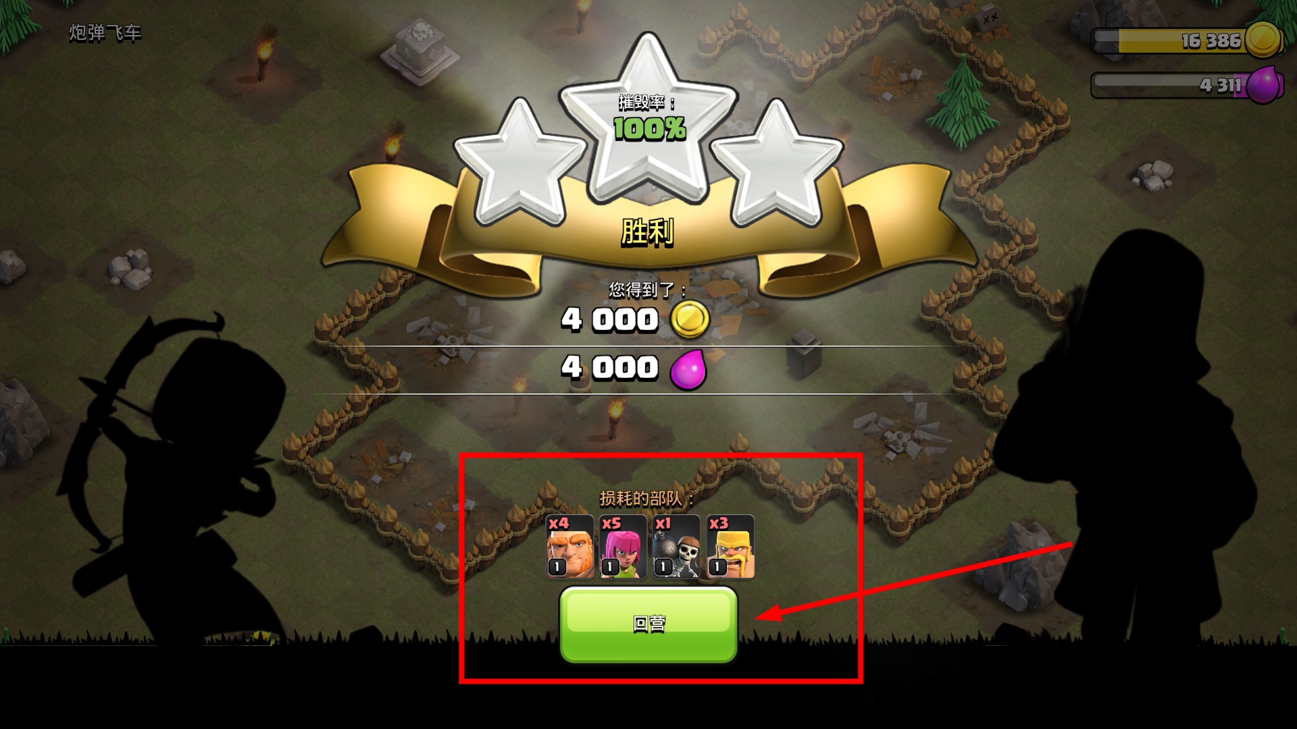1297x729 pixels.
Task: Click the 胜利 victory banner text
Action: pyautogui.click(x=648, y=232)
